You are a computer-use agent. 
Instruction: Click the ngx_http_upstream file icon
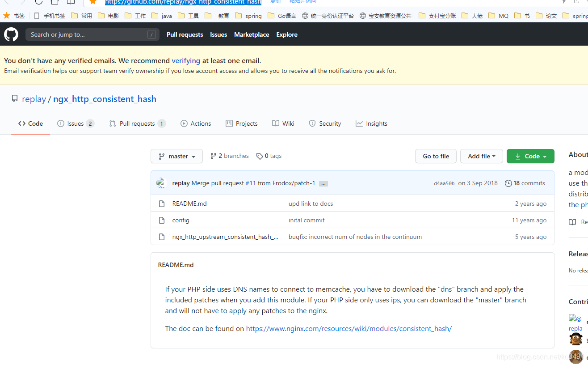(162, 237)
